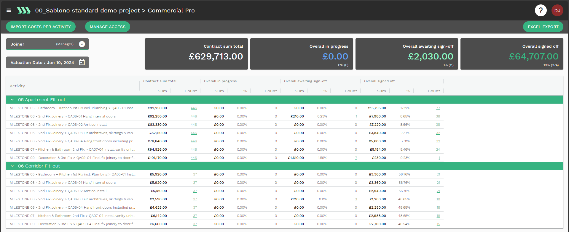
Task: Collapse the 05 Apartment Fit-out section
Action: [12, 100]
